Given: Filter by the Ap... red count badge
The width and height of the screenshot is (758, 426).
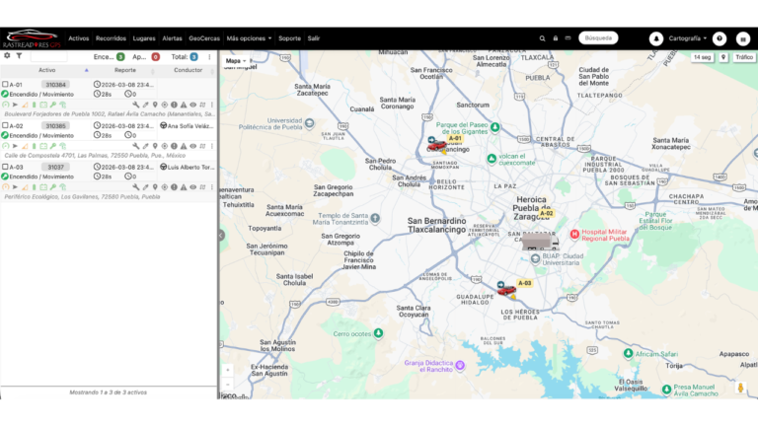Looking at the screenshot, I should coord(155,57).
